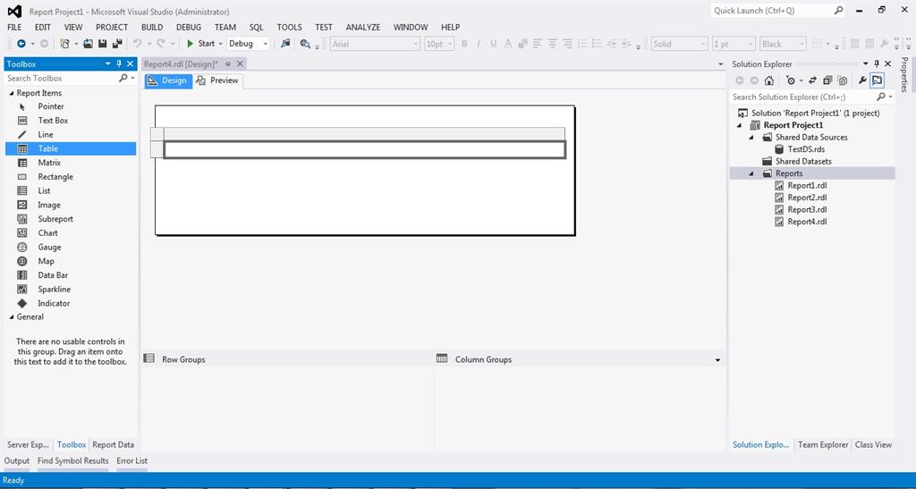The width and height of the screenshot is (916, 489).
Task: Open the BUILD menu
Action: click(152, 28)
